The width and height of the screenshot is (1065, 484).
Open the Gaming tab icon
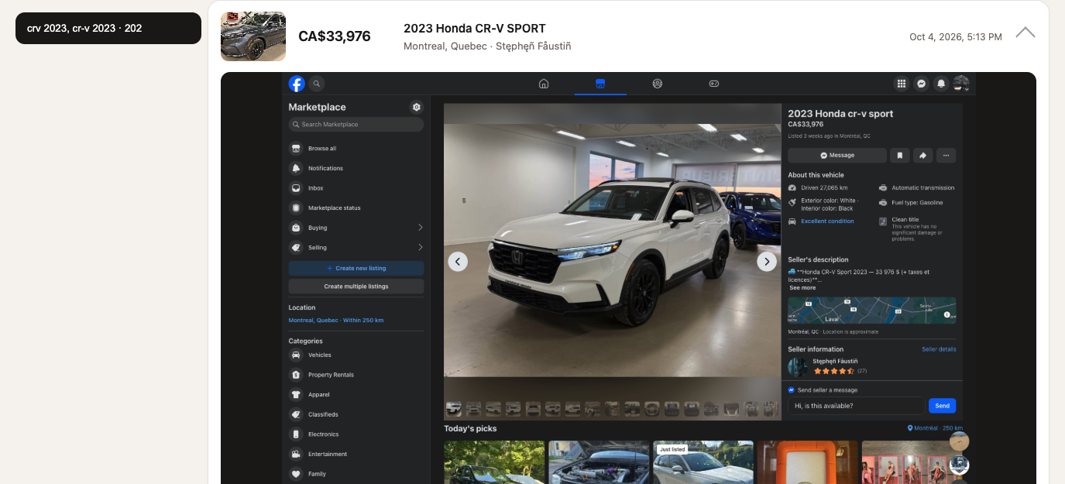click(x=714, y=84)
